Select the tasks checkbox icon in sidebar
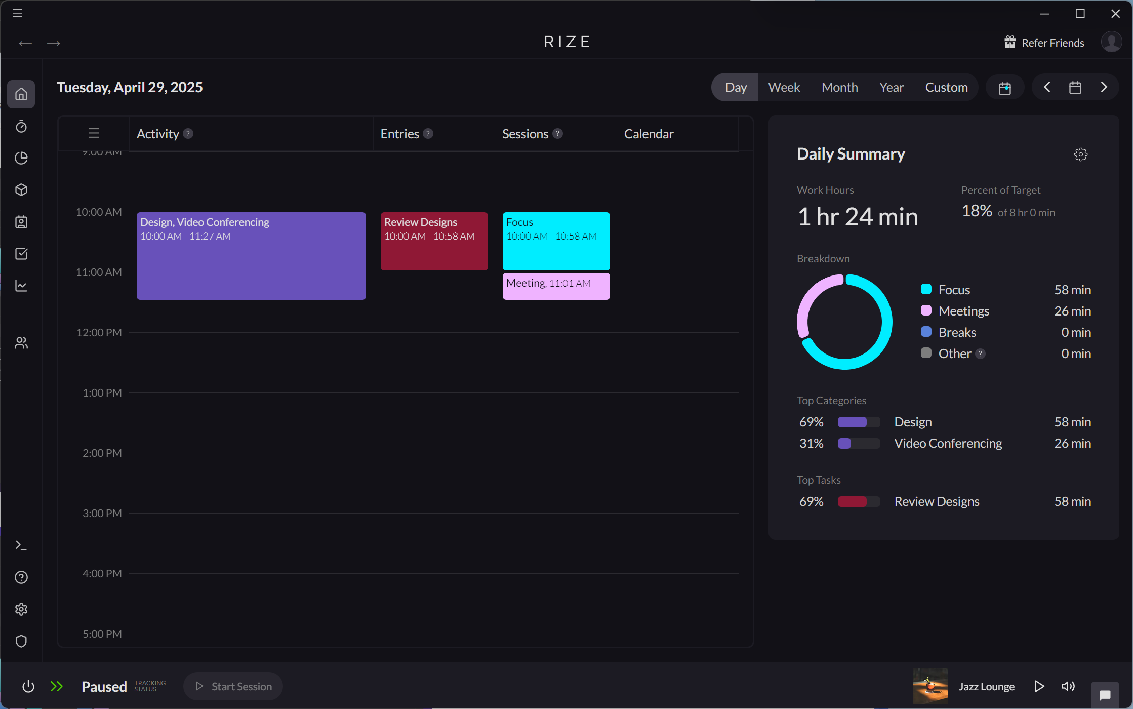The image size is (1133, 709). pos(21,254)
